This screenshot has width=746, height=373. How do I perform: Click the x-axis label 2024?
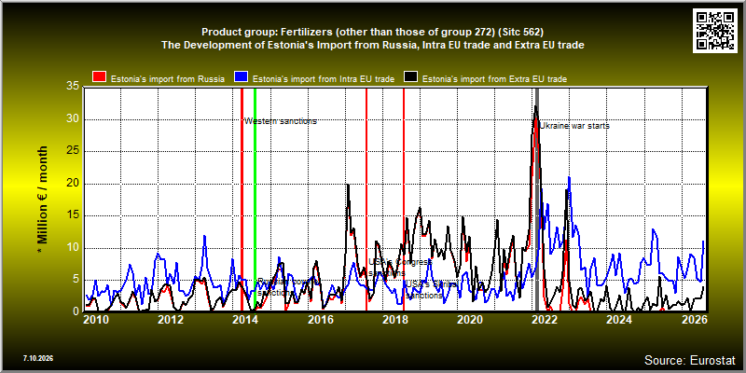click(x=618, y=319)
